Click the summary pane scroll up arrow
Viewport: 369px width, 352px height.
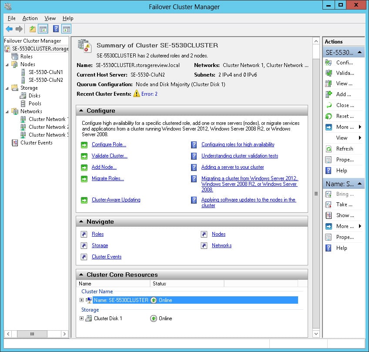tap(316, 41)
